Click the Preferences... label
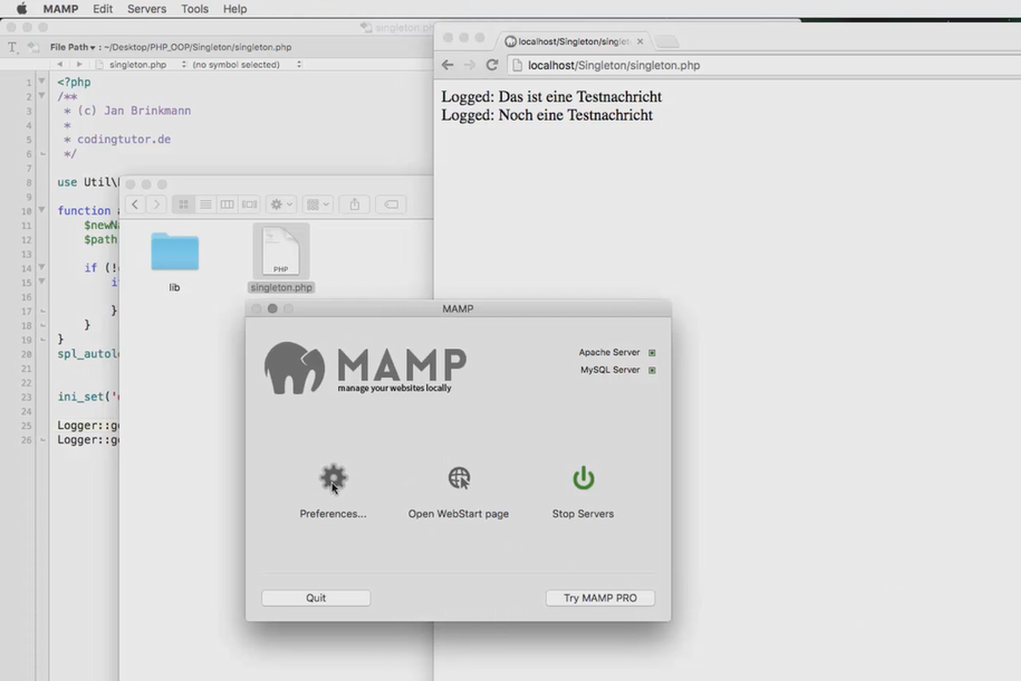The width and height of the screenshot is (1021, 681). pyautogui.click(x=333, y=514)
